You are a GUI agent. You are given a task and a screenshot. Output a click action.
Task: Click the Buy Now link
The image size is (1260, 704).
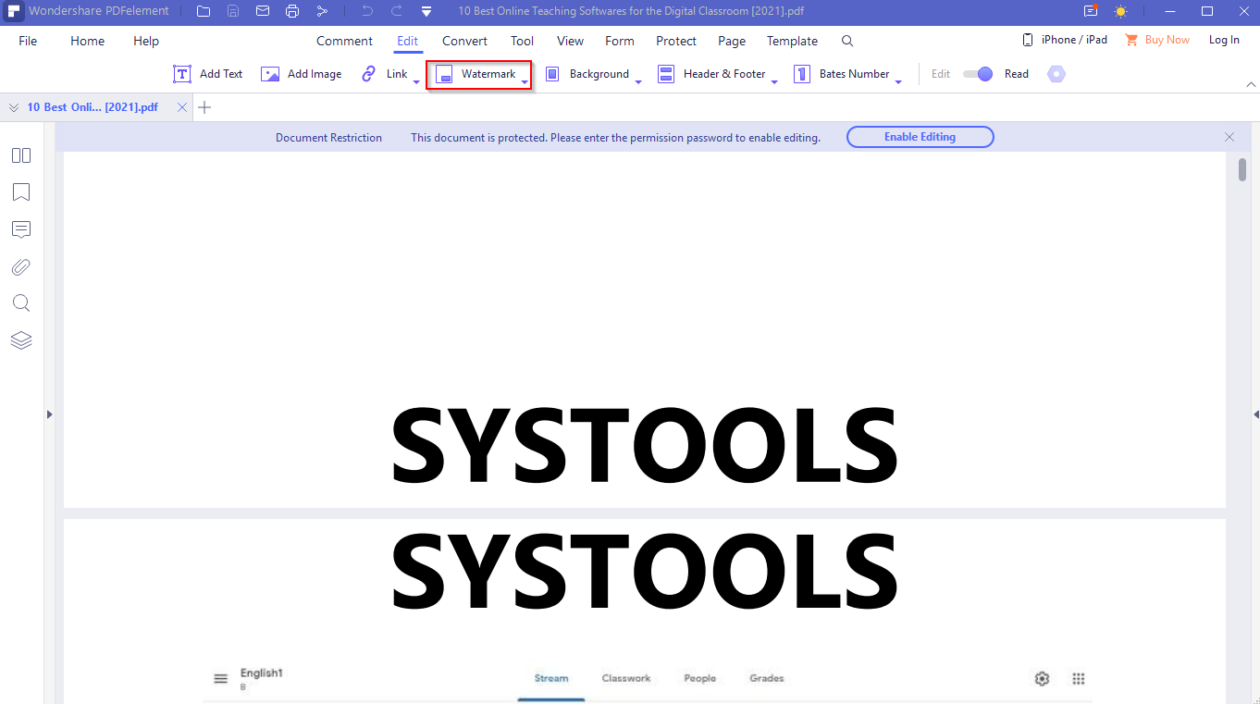click(x=1157, y=40)
